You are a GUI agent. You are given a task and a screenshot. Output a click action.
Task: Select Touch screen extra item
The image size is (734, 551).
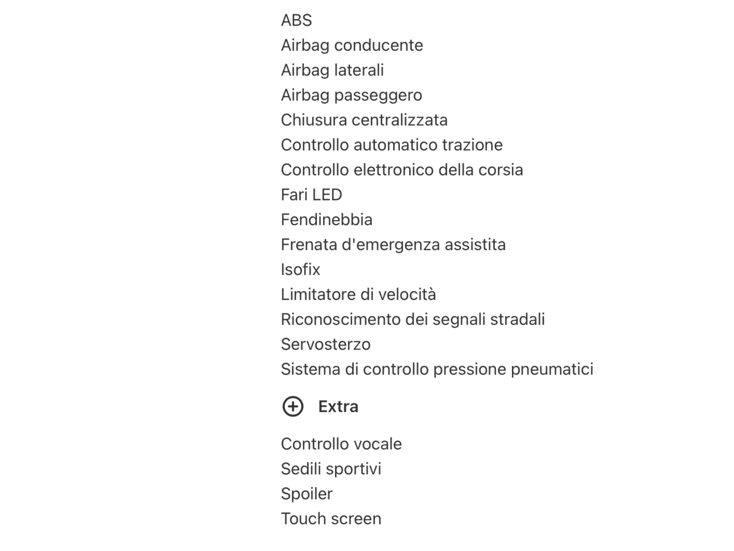click(x=331, y=519)
